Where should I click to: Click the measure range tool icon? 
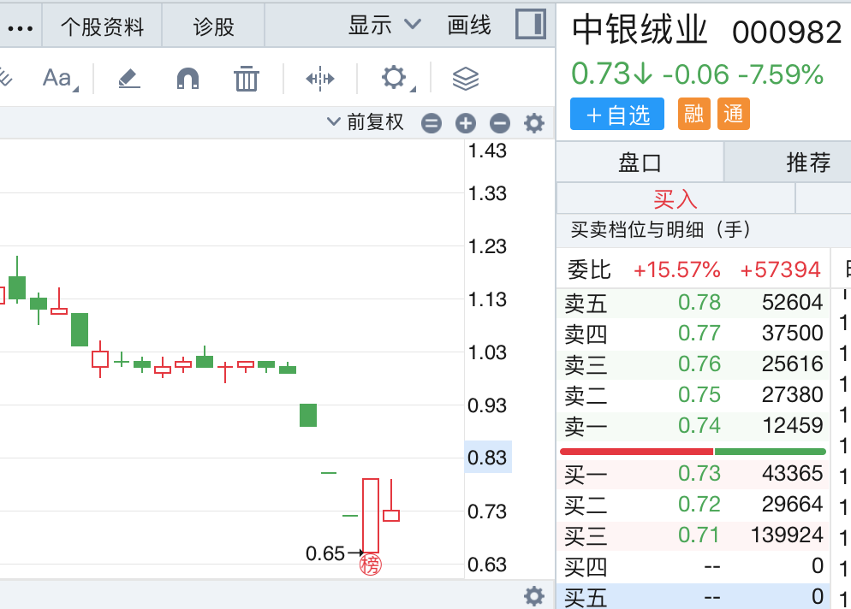tap(320, 79)
